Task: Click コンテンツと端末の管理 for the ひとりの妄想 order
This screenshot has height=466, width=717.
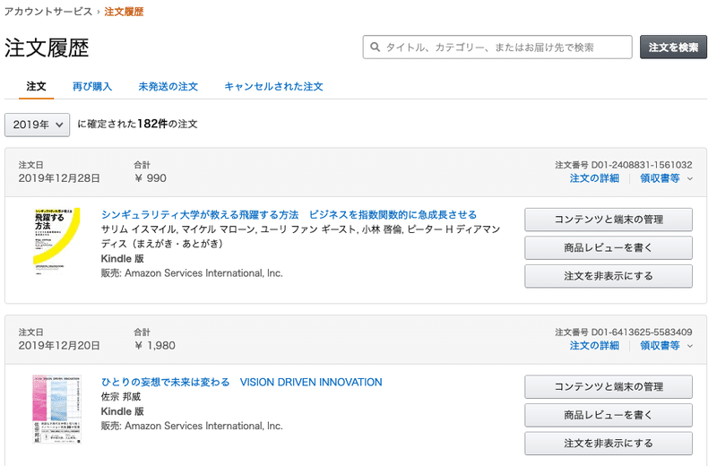Action: coord(609,387)
